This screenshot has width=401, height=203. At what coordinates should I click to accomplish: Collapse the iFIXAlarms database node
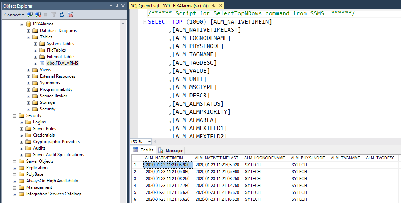21,24
